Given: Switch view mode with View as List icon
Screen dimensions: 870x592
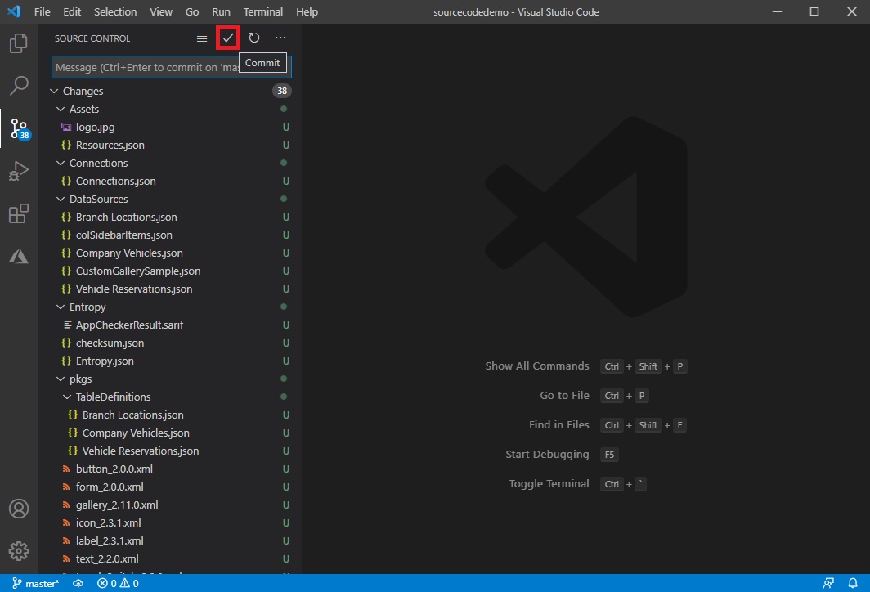Looking at the screenshot, I should click(x=200, y=38).
